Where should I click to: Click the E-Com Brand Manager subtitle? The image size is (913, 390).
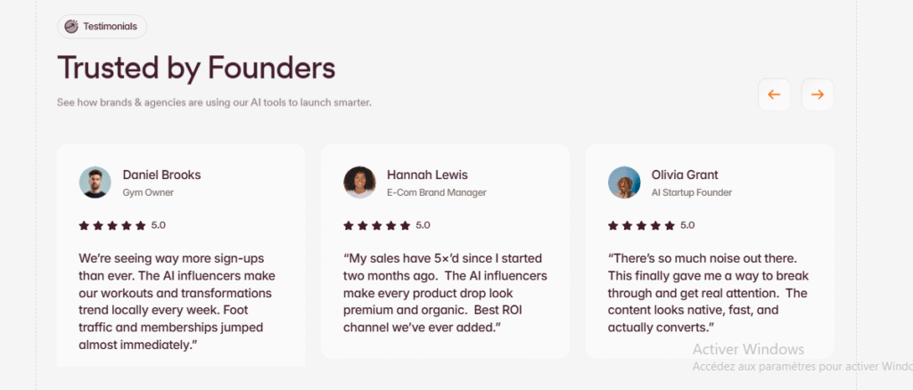click(437, 192)
